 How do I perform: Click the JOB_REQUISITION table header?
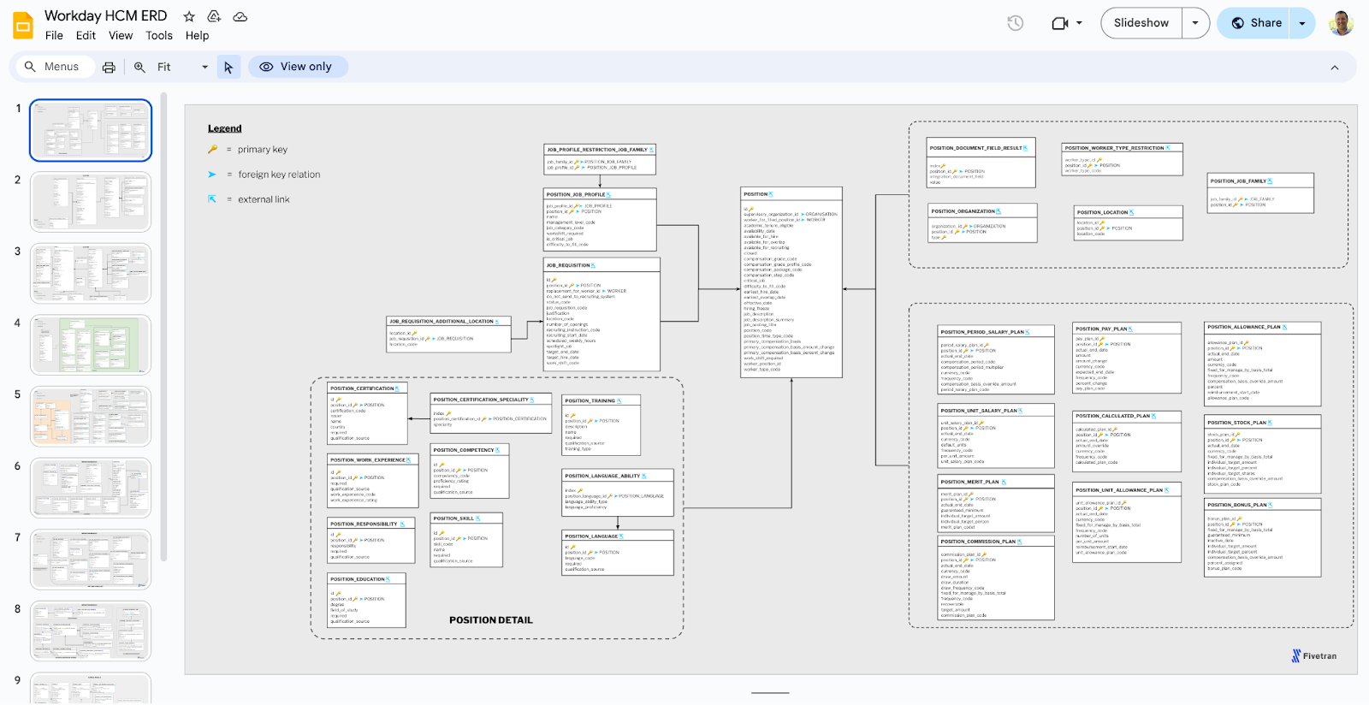602,265
